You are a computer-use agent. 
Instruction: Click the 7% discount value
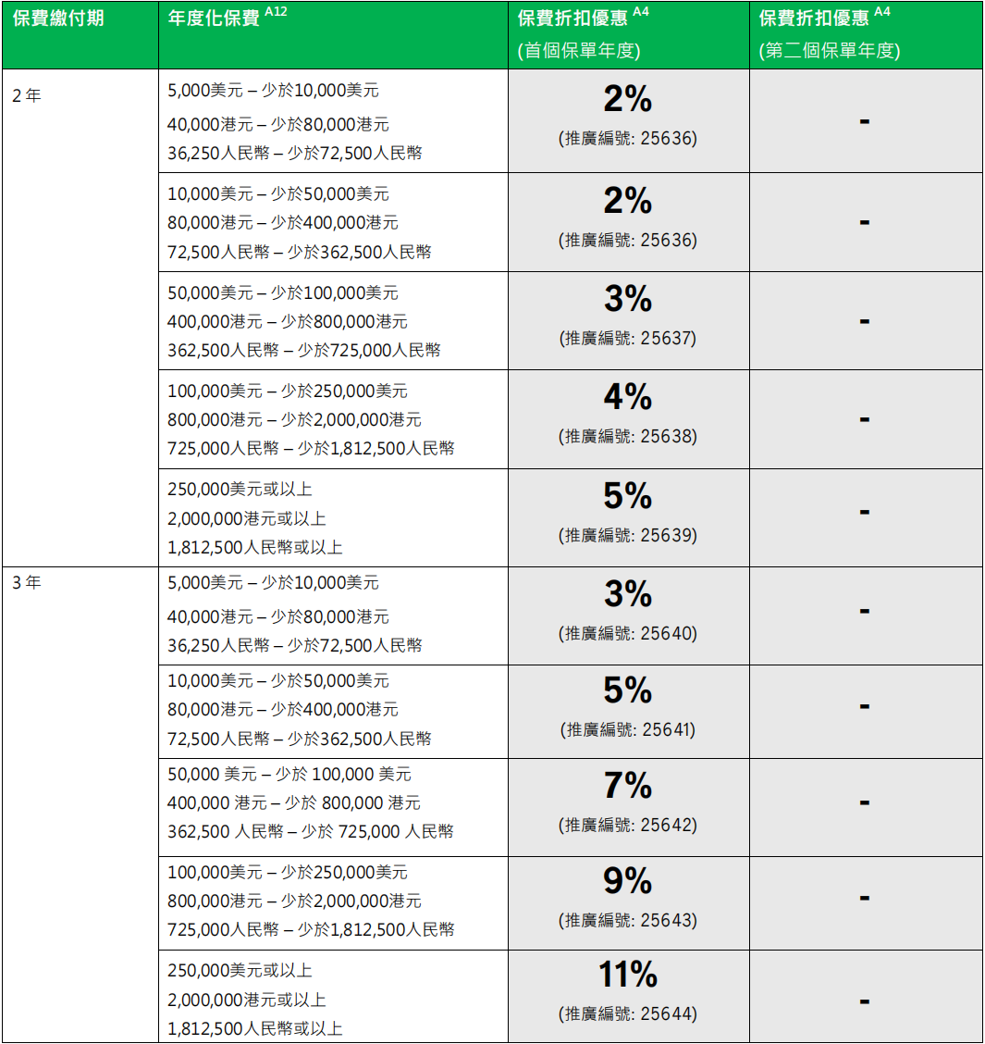[628, 786]
